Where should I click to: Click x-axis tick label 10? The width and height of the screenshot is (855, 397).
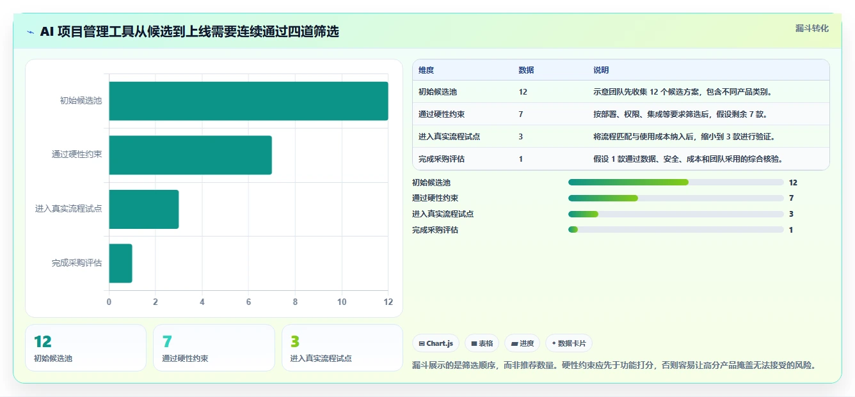tap(342, 302)
